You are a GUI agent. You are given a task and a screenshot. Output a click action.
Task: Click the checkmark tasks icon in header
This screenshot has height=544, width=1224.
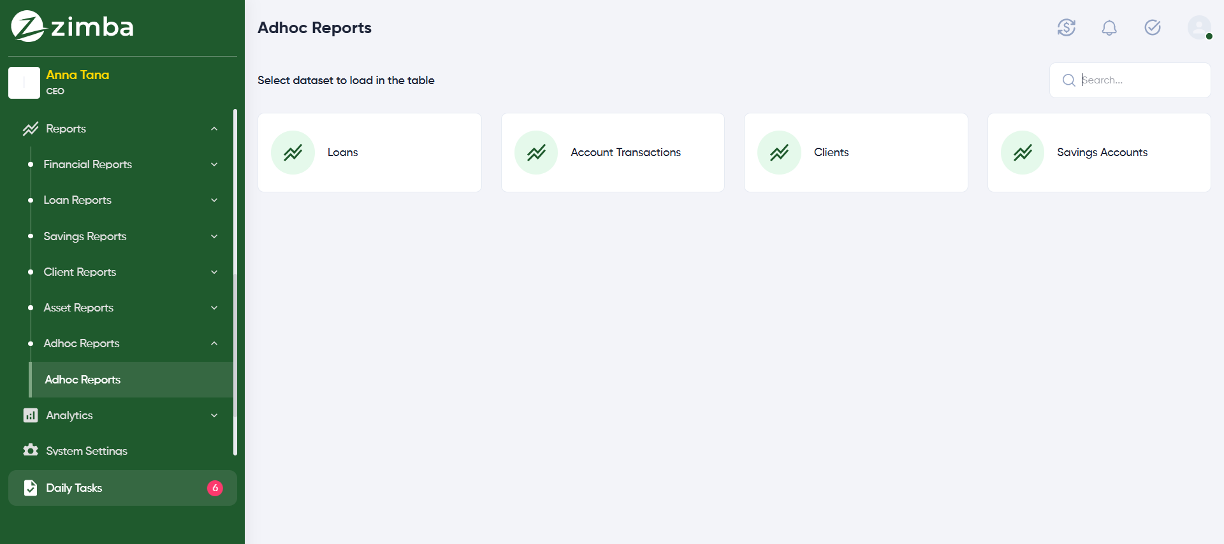pyautogui.click(x=1153, y=27)
